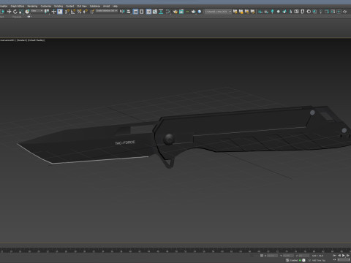The image size is (351, 263).
Task: Open the Customize menu
Action: pos(46,6)
